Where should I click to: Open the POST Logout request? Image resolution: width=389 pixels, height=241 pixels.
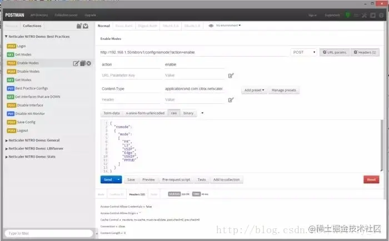[x=49, y=130]
